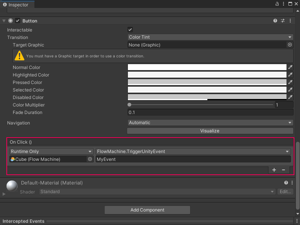Click the Fade Duration input field
Screen dimensions: 300x225
pyautogui.click(x=210, y=112)
